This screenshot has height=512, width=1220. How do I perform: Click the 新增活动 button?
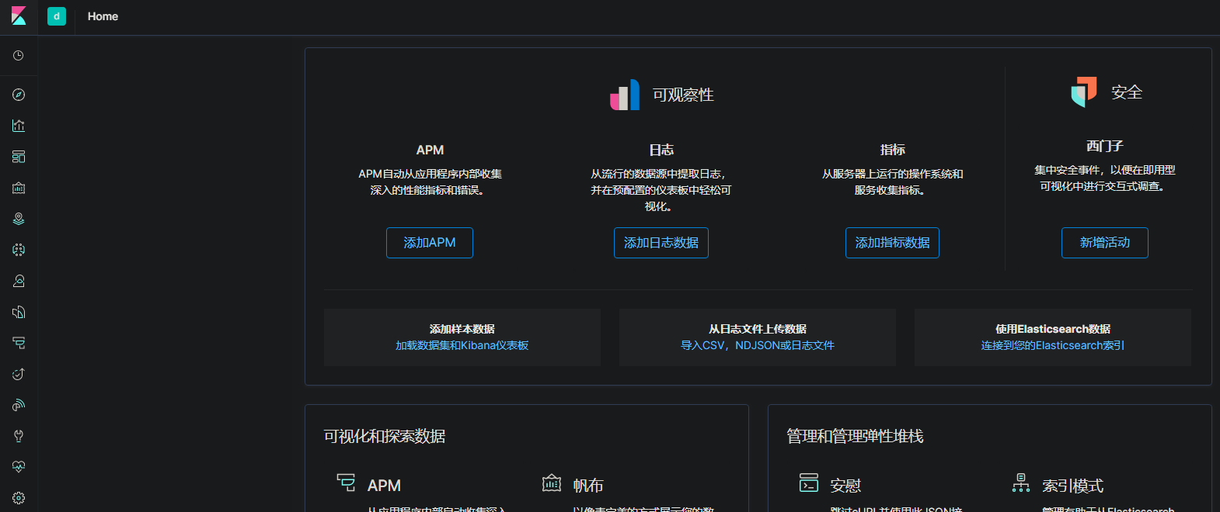(1105, 243)
